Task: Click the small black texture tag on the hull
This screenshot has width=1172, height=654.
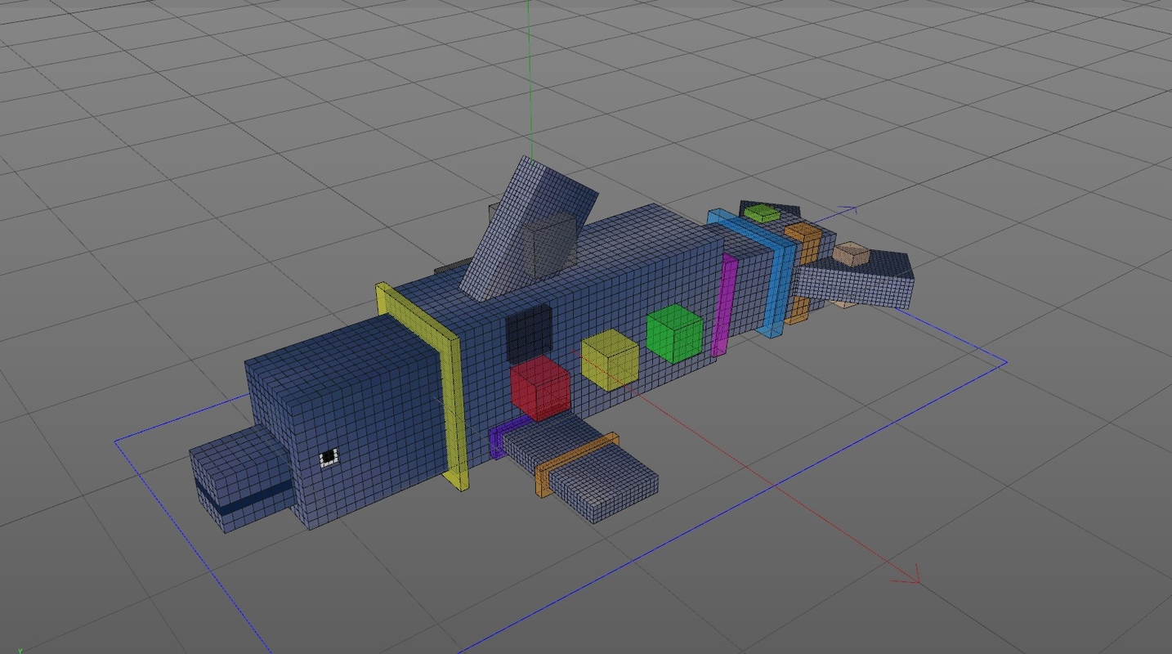Action: pos(327,456)
